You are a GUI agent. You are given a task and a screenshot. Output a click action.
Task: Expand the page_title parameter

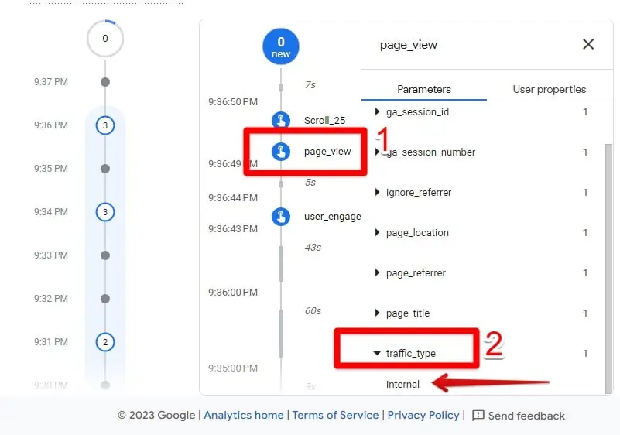378,313
